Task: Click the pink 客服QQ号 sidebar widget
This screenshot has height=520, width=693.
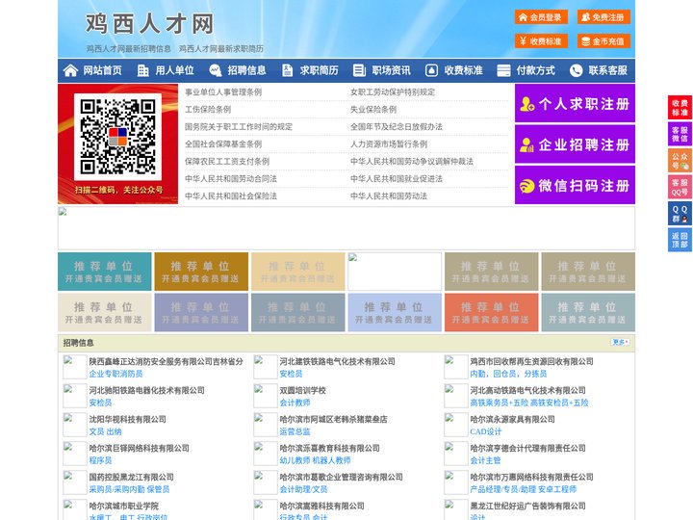Action: [680, 187]
